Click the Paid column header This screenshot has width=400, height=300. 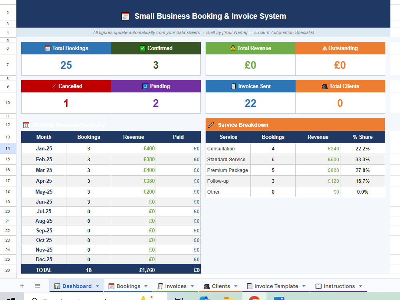point(178,137)
